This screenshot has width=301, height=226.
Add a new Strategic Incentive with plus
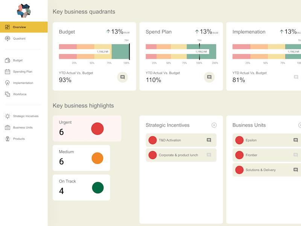coord(214,125)
